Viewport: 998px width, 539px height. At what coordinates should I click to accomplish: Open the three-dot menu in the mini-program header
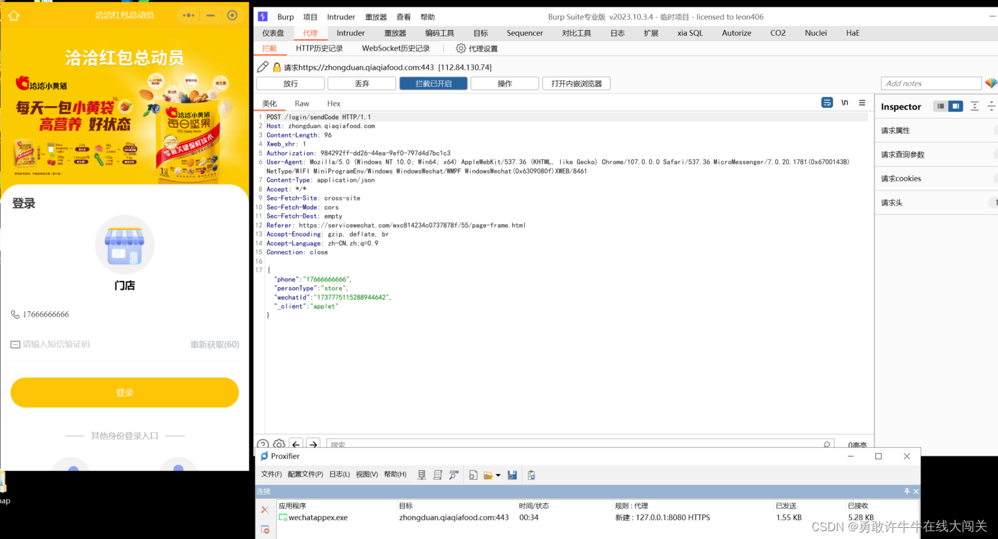click(x=188, y=16)
